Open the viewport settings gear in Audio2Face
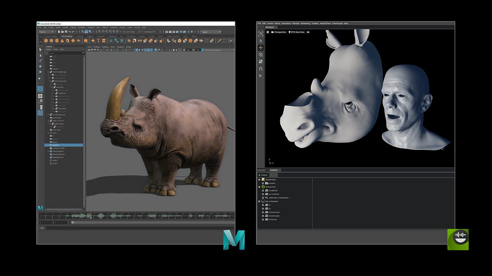Image resolution: width=492 pixels, height=276 pixels. coord(268,31)
